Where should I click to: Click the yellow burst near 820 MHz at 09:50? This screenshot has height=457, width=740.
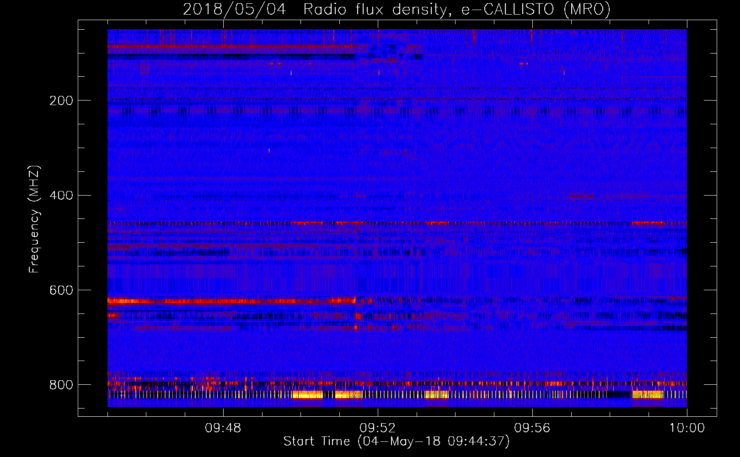pyautogui.click(x=307, y=394)
